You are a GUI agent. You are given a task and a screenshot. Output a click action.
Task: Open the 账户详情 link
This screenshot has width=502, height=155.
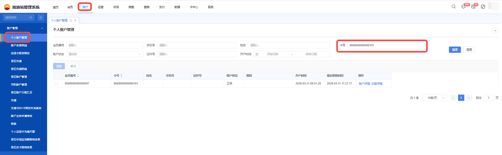(364, 84)
